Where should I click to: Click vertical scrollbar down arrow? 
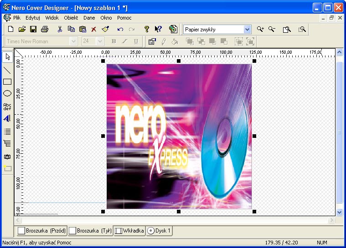click(339, 213)
